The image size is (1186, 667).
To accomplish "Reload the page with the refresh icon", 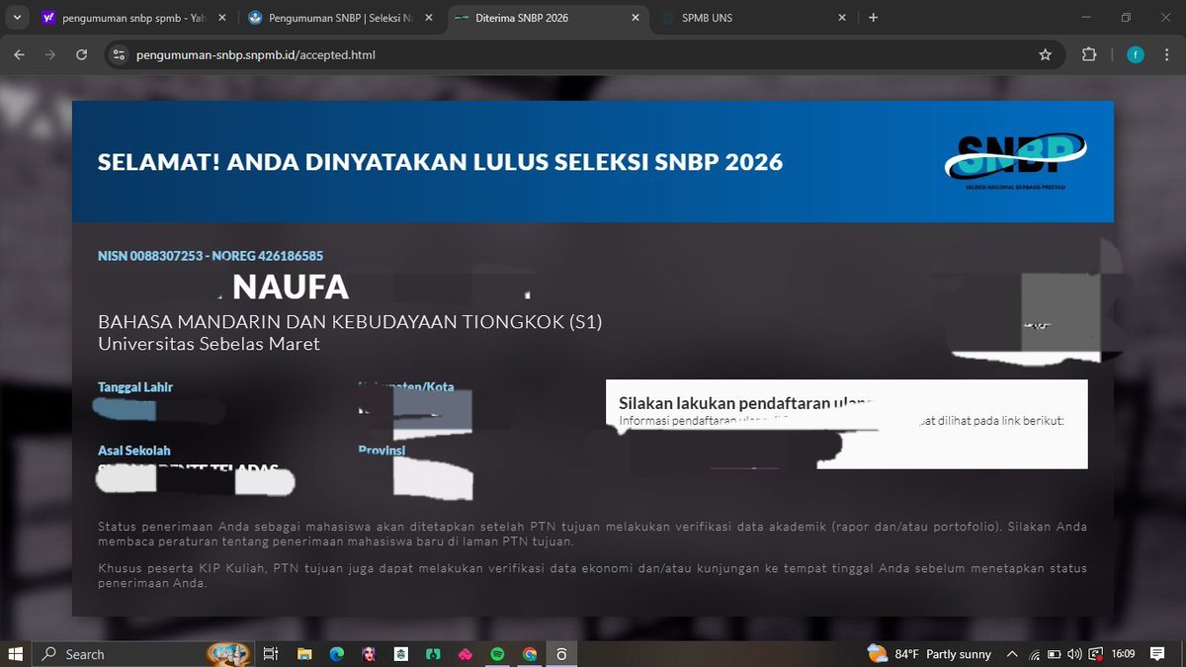I will [82, 55].
